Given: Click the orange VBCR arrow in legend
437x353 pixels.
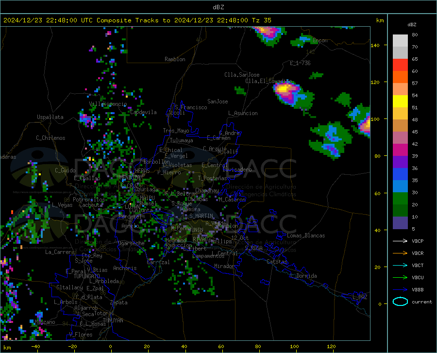Looking at the screenshot, I should (x=400, y=253).
